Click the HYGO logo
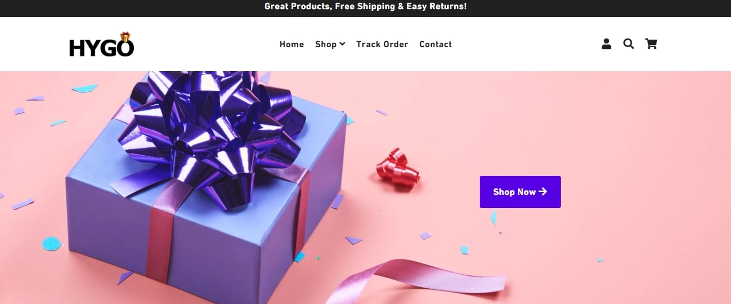 point(102,45)
